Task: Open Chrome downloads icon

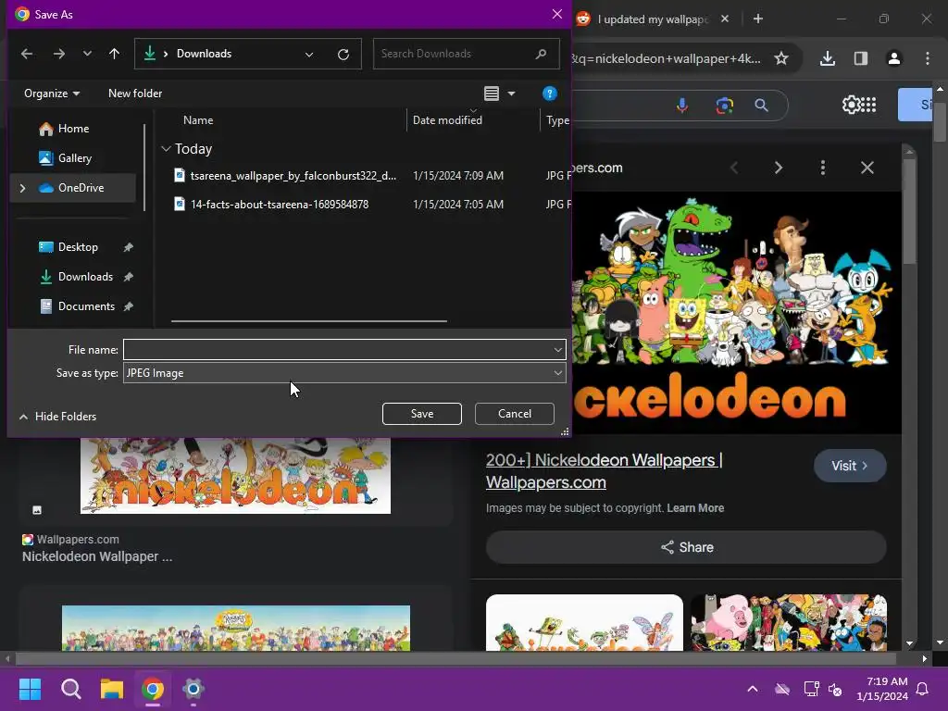Action: pyautogui.click(x=828, y=58)
